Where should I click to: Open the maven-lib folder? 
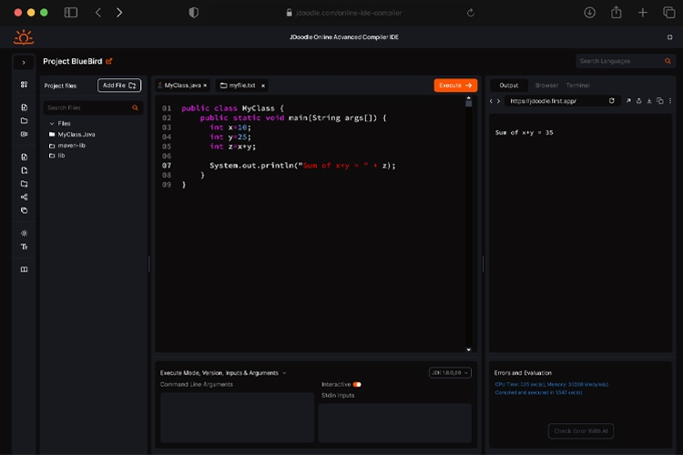[71, 145]
